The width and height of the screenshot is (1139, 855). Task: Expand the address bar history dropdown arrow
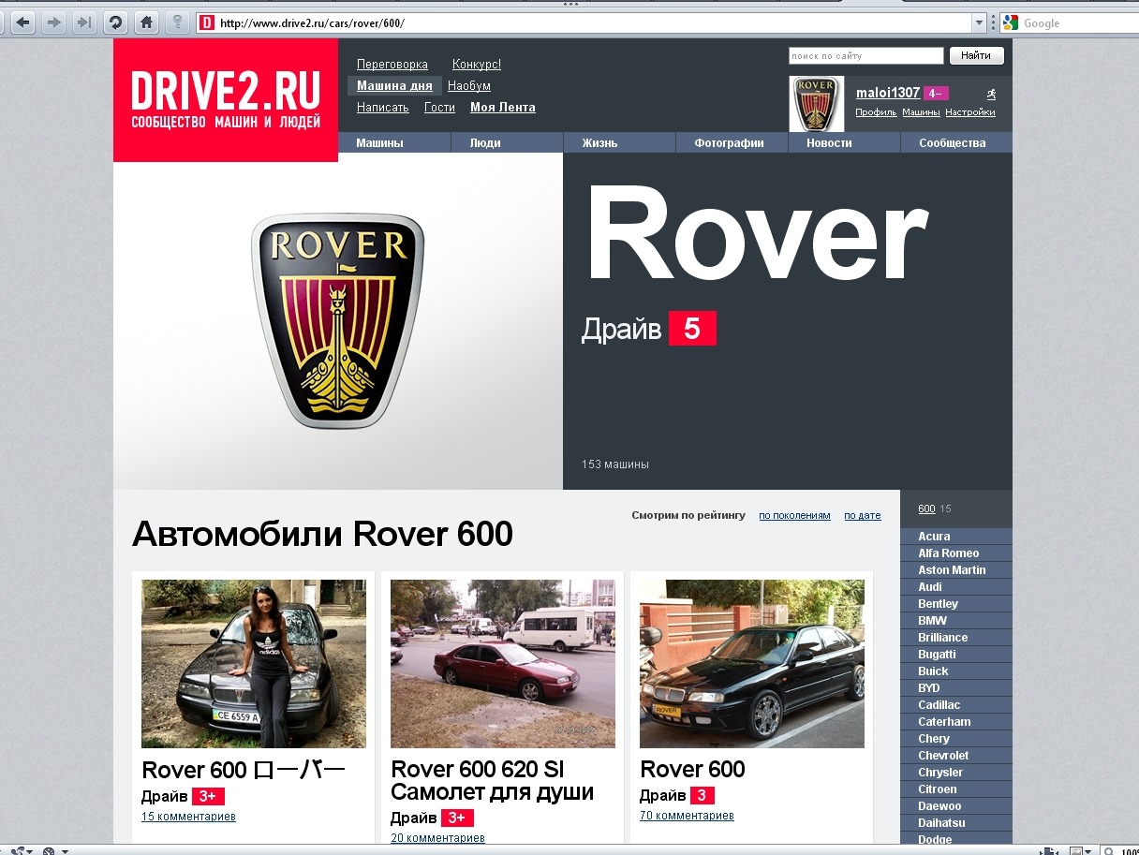(x=979, y=22)
